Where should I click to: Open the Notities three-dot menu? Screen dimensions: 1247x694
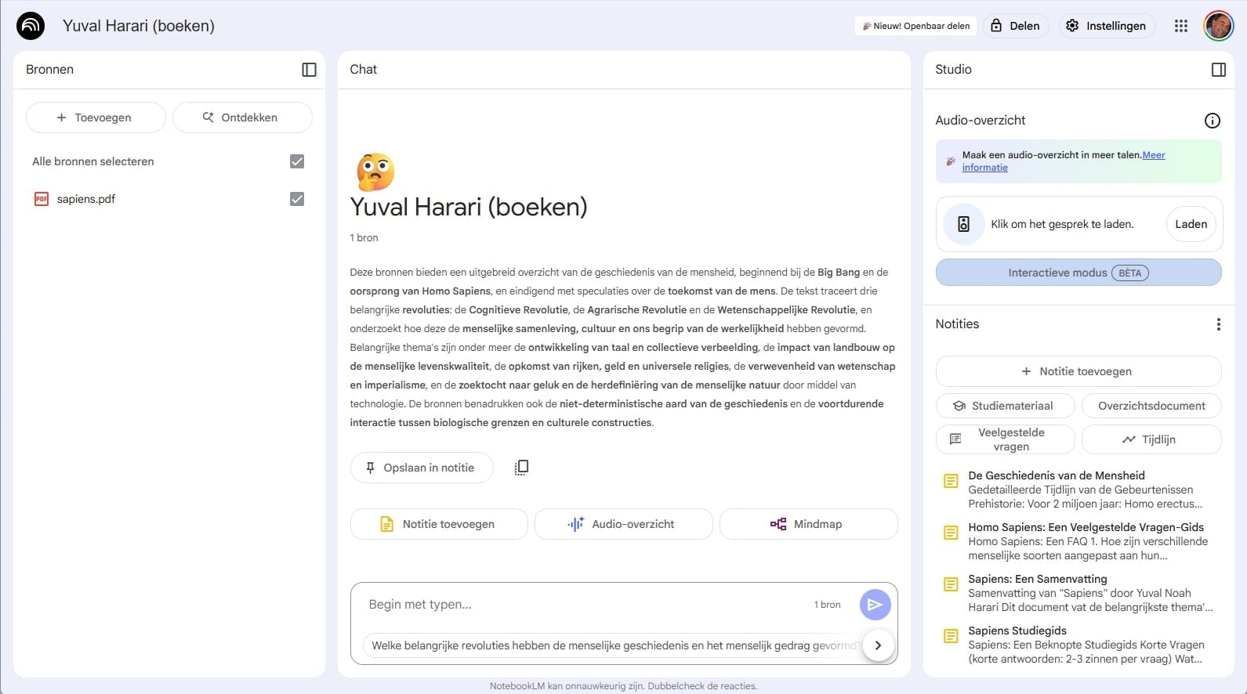(x=1218, y=324)
